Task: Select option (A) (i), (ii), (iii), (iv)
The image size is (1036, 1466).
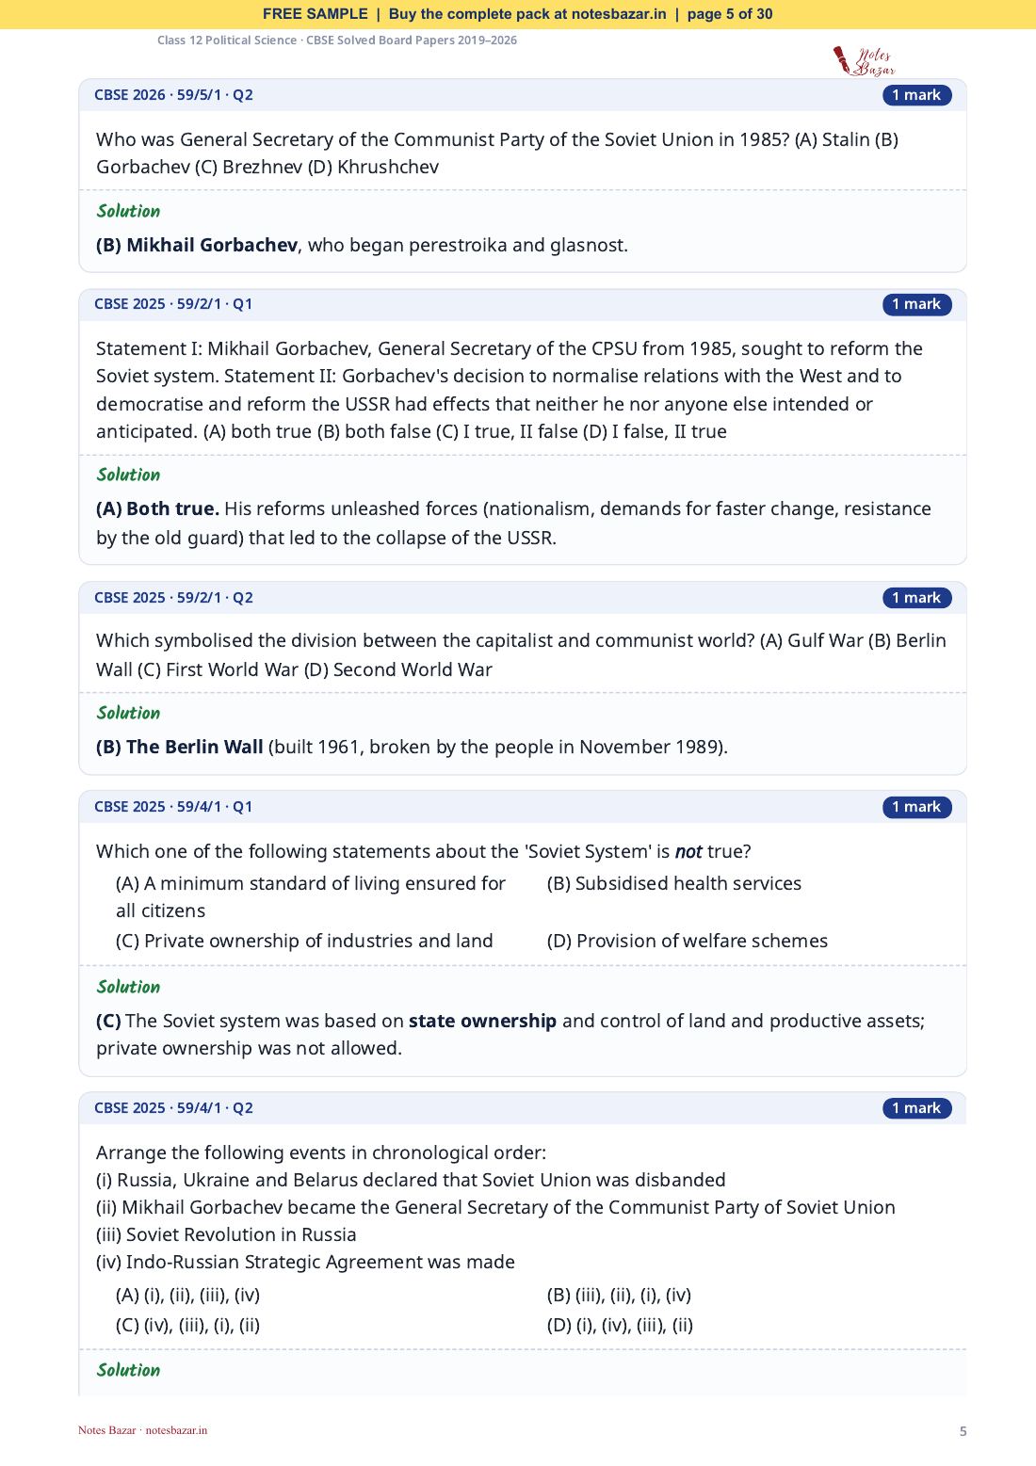Action: [x=188, y=1295]
